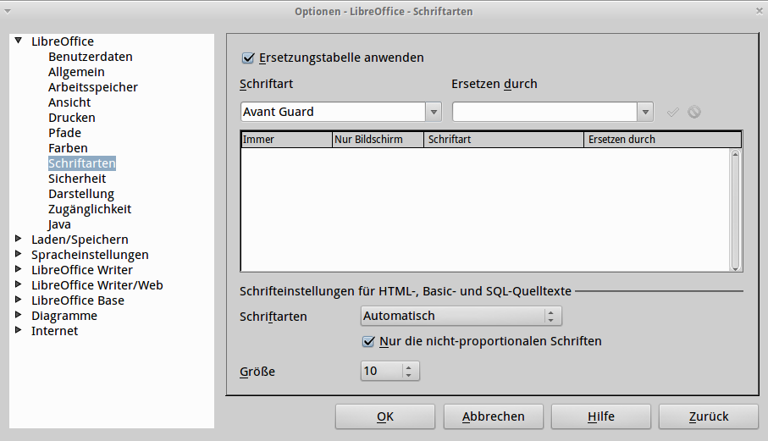
Task: Close the options dialog window
Action: coord(756,11)
